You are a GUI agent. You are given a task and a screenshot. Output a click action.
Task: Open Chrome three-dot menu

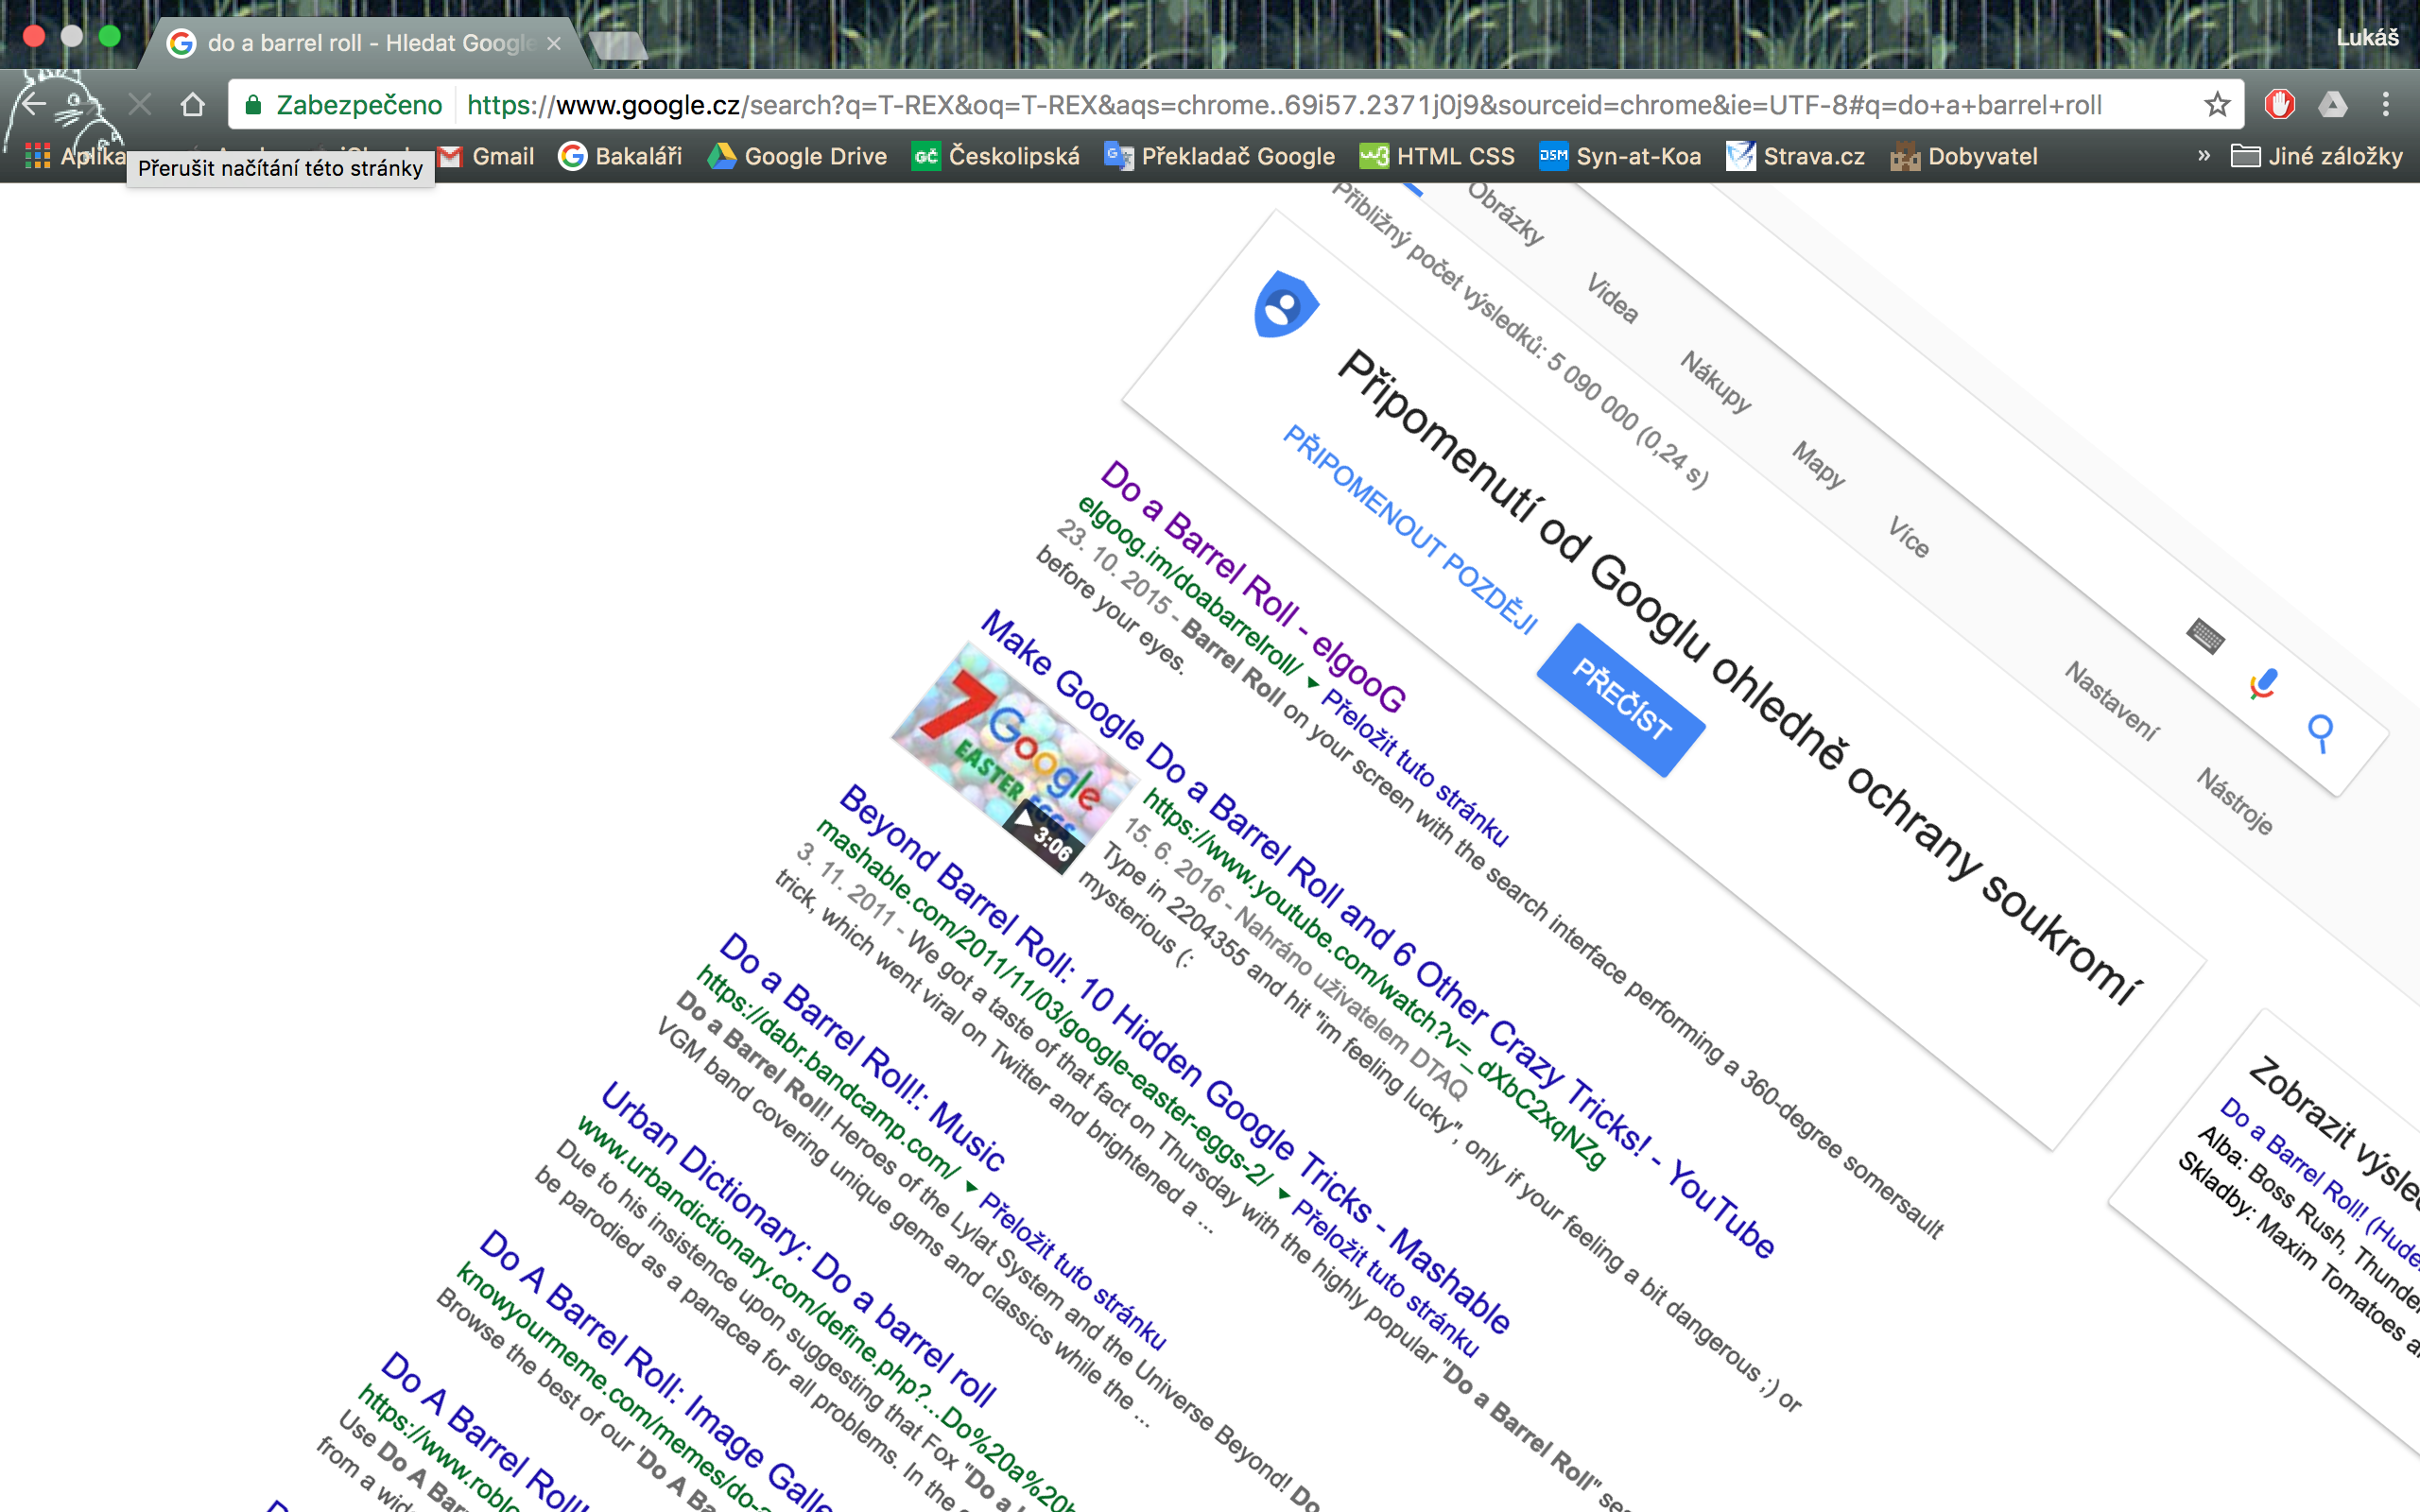(x=2386, y=104)
